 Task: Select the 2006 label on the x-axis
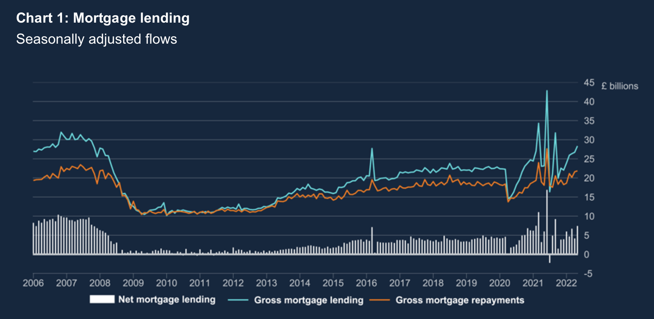(x=33, y=283)
